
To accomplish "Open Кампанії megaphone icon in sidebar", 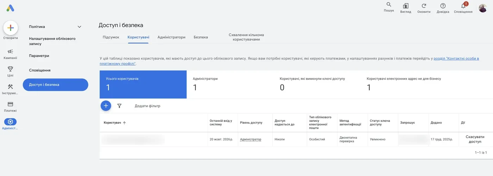I will coord(10,51).
